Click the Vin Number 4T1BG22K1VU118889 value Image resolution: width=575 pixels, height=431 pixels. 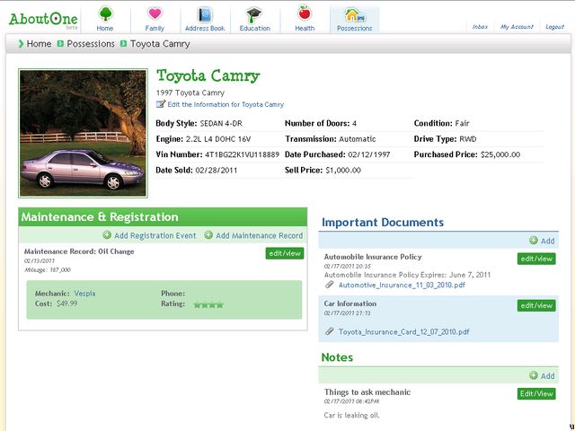pos(242,154)
